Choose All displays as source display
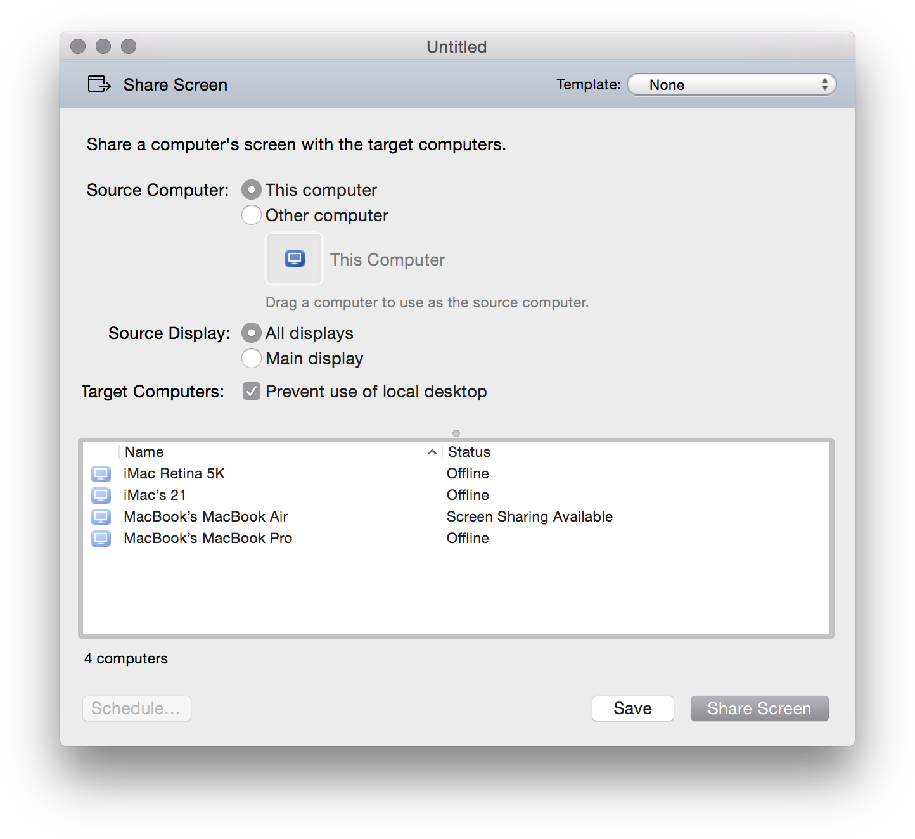 click(x=252, y=333)
